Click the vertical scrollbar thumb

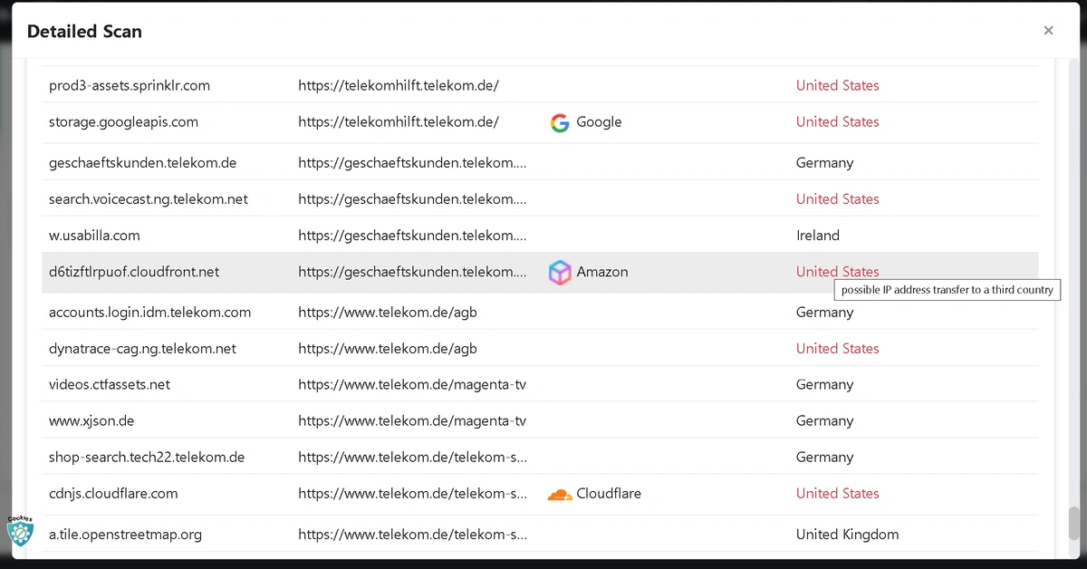point(1074,522)
